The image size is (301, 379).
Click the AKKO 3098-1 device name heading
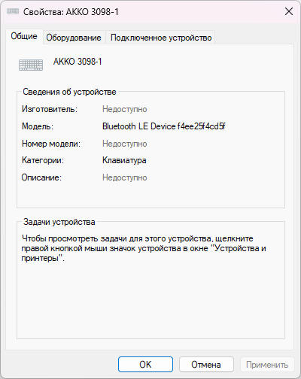pos(78,62)
